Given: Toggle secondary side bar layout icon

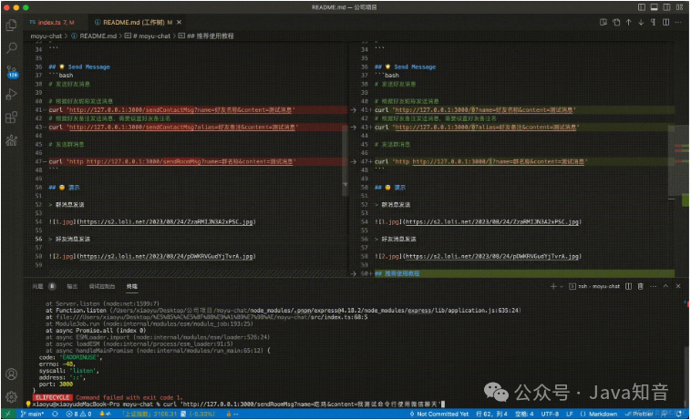Looking at the screenshot, I should (x=666, y=7).
